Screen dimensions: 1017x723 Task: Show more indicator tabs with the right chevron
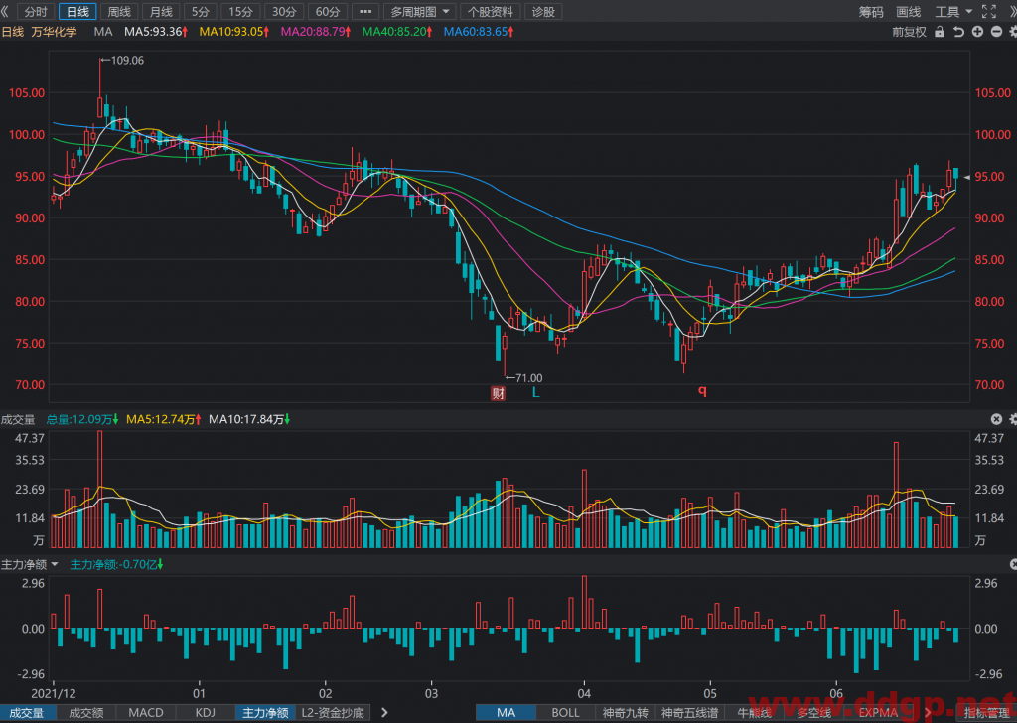[x=384, y=713]
